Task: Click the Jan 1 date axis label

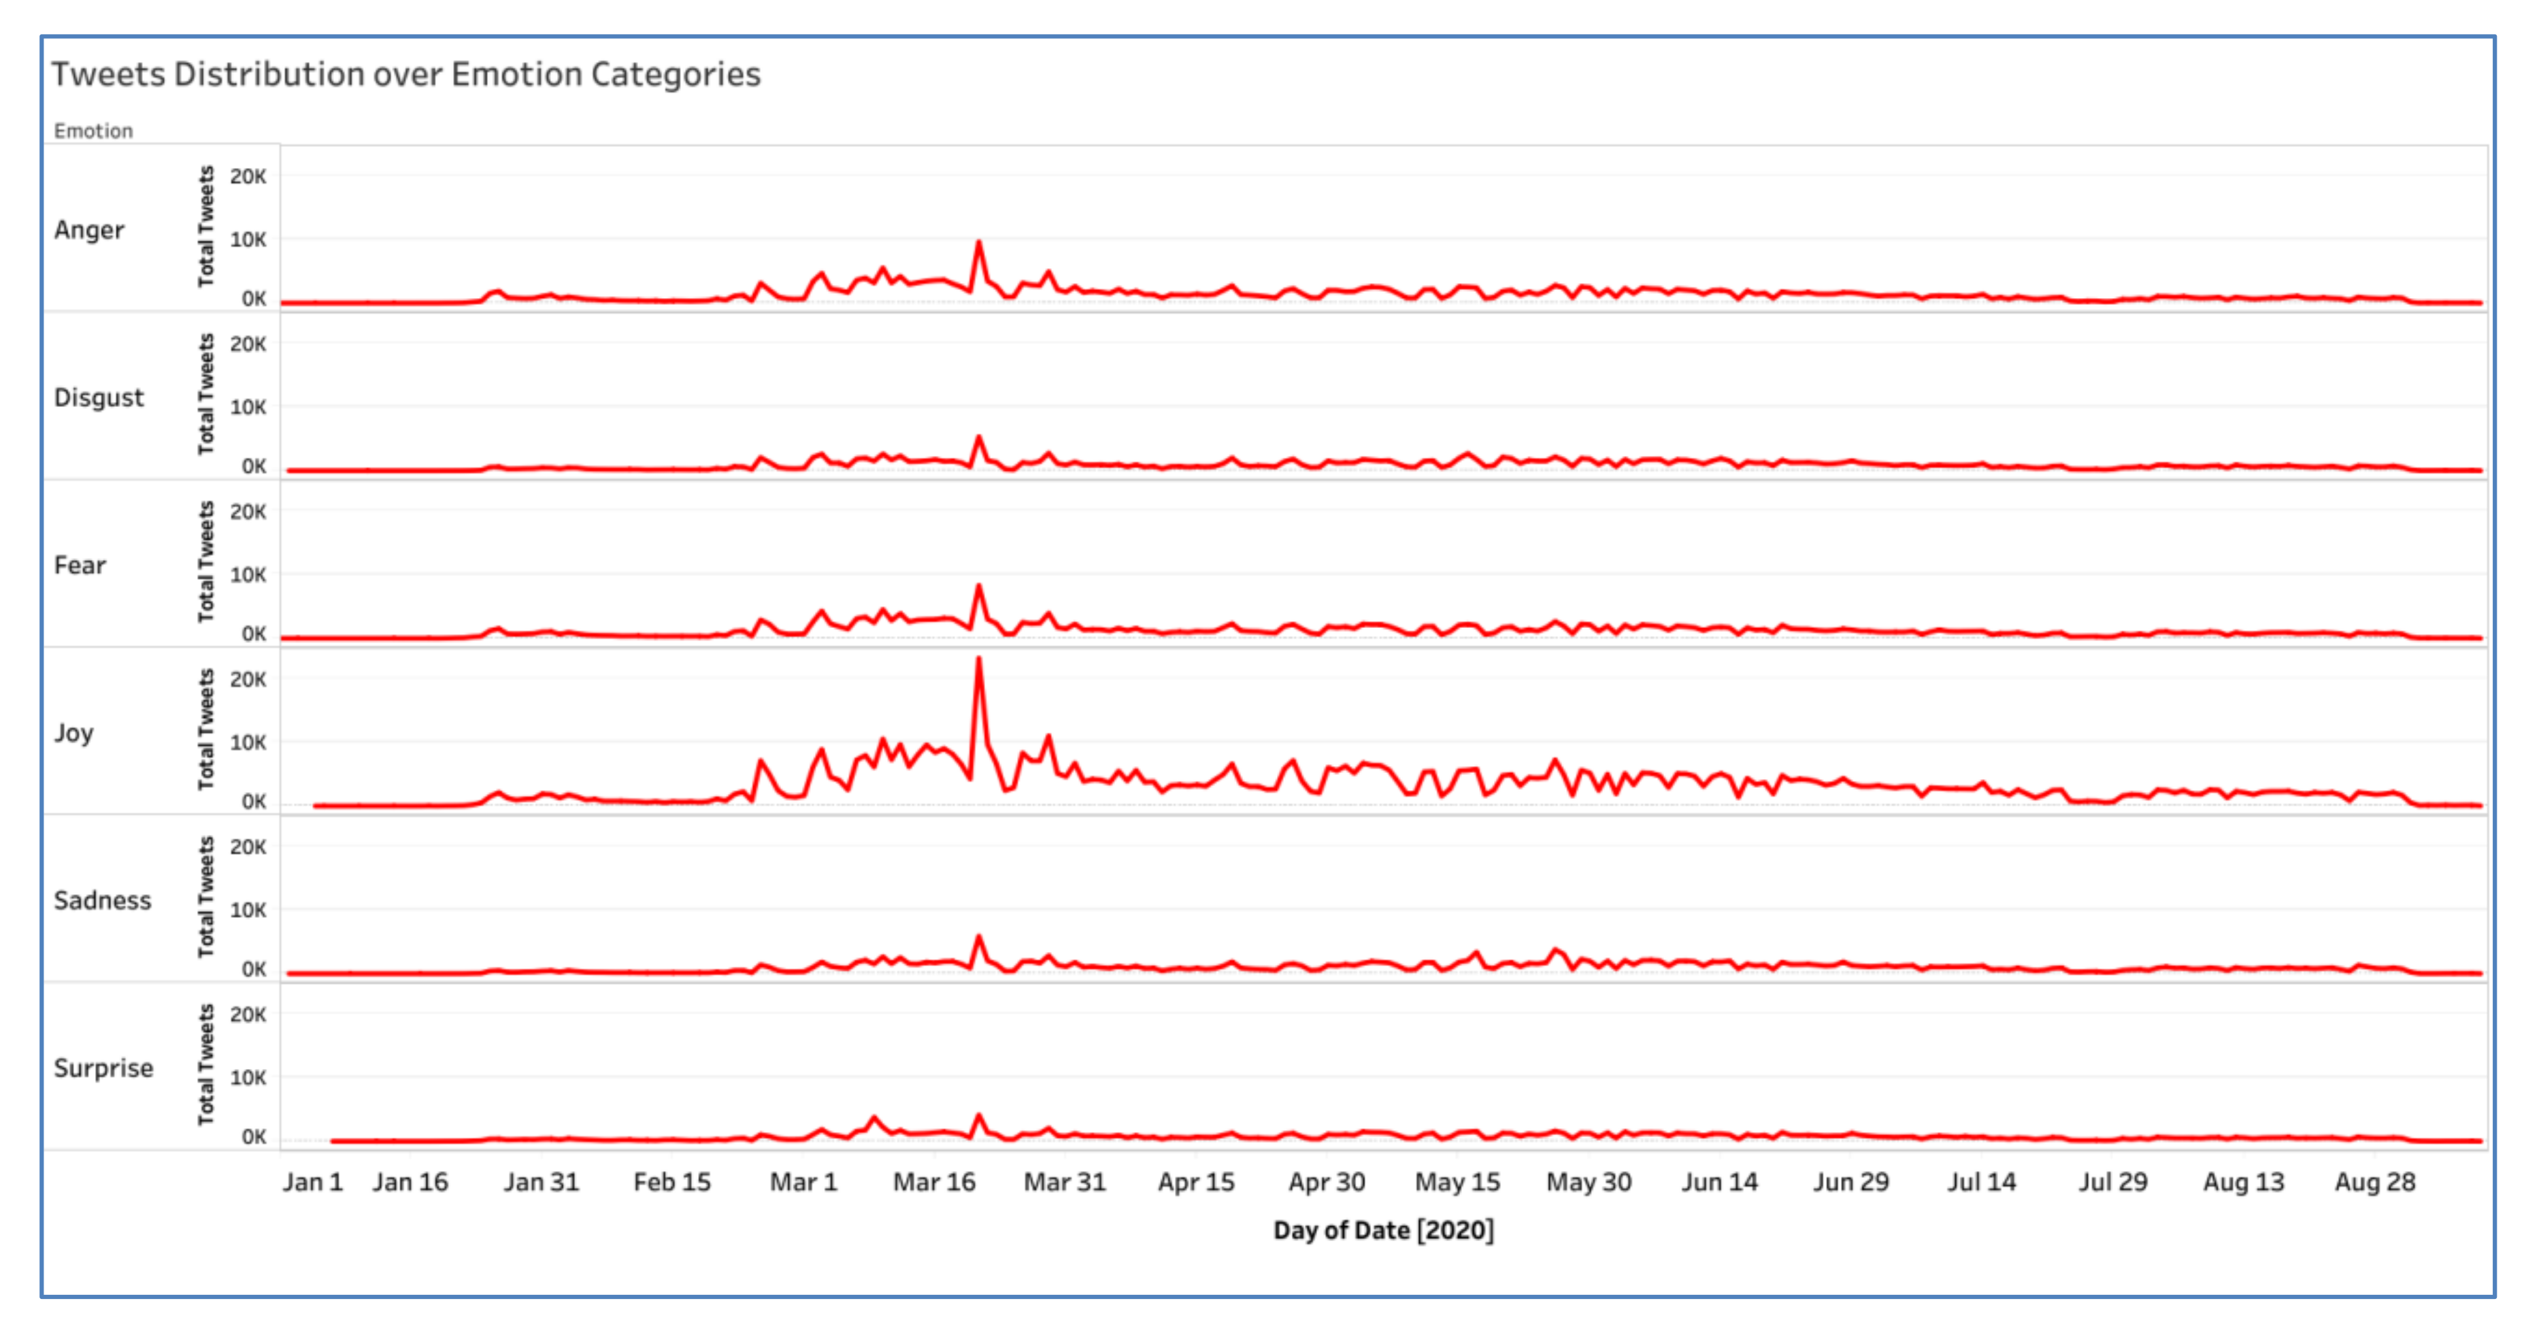Action: pyautogui.click(x=313, y=1182)
